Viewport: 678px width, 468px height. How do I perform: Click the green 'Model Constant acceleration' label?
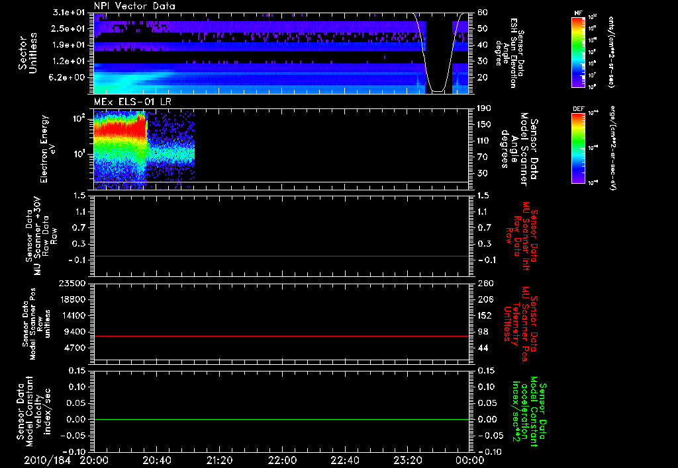(x=529, y=412)
